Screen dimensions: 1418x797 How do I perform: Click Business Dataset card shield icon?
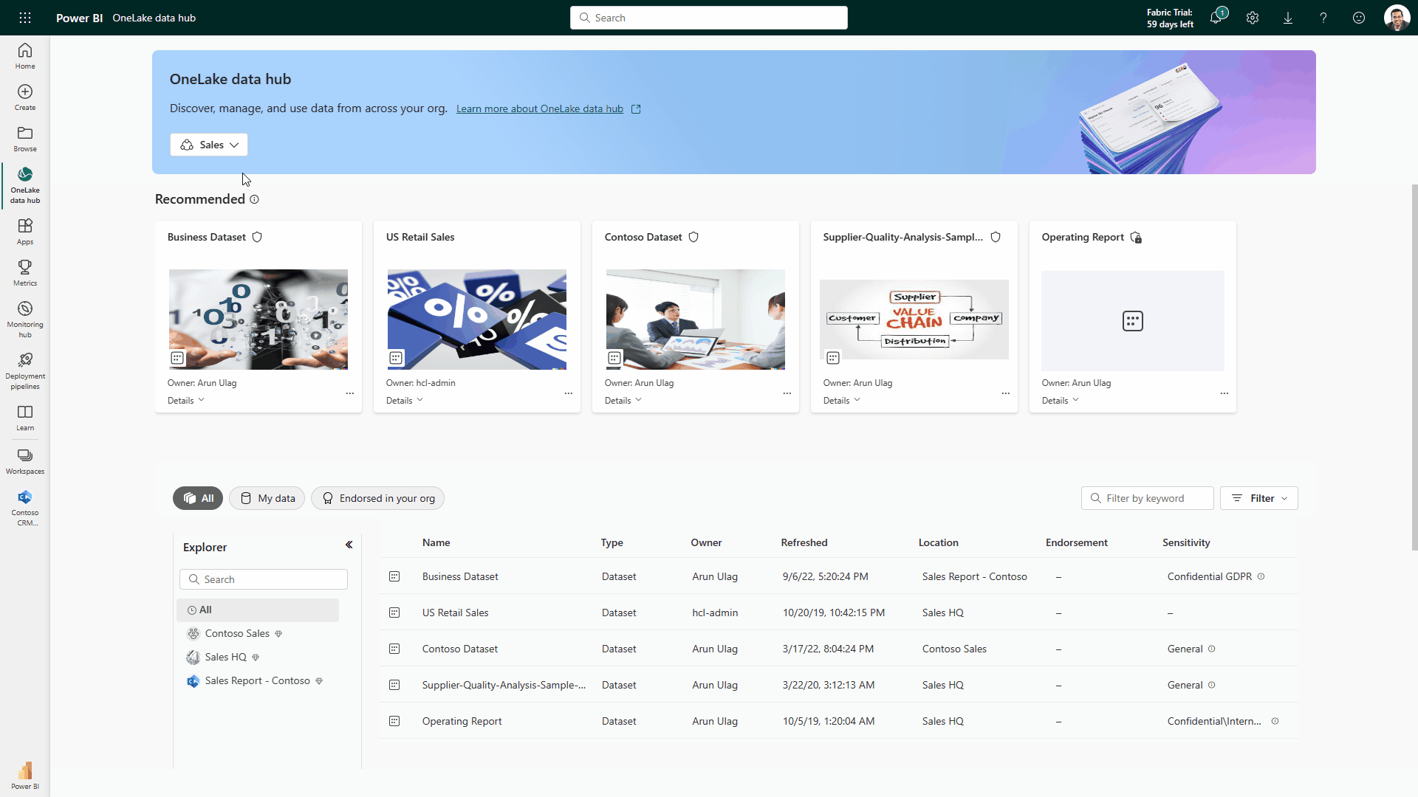coord(257,237)
